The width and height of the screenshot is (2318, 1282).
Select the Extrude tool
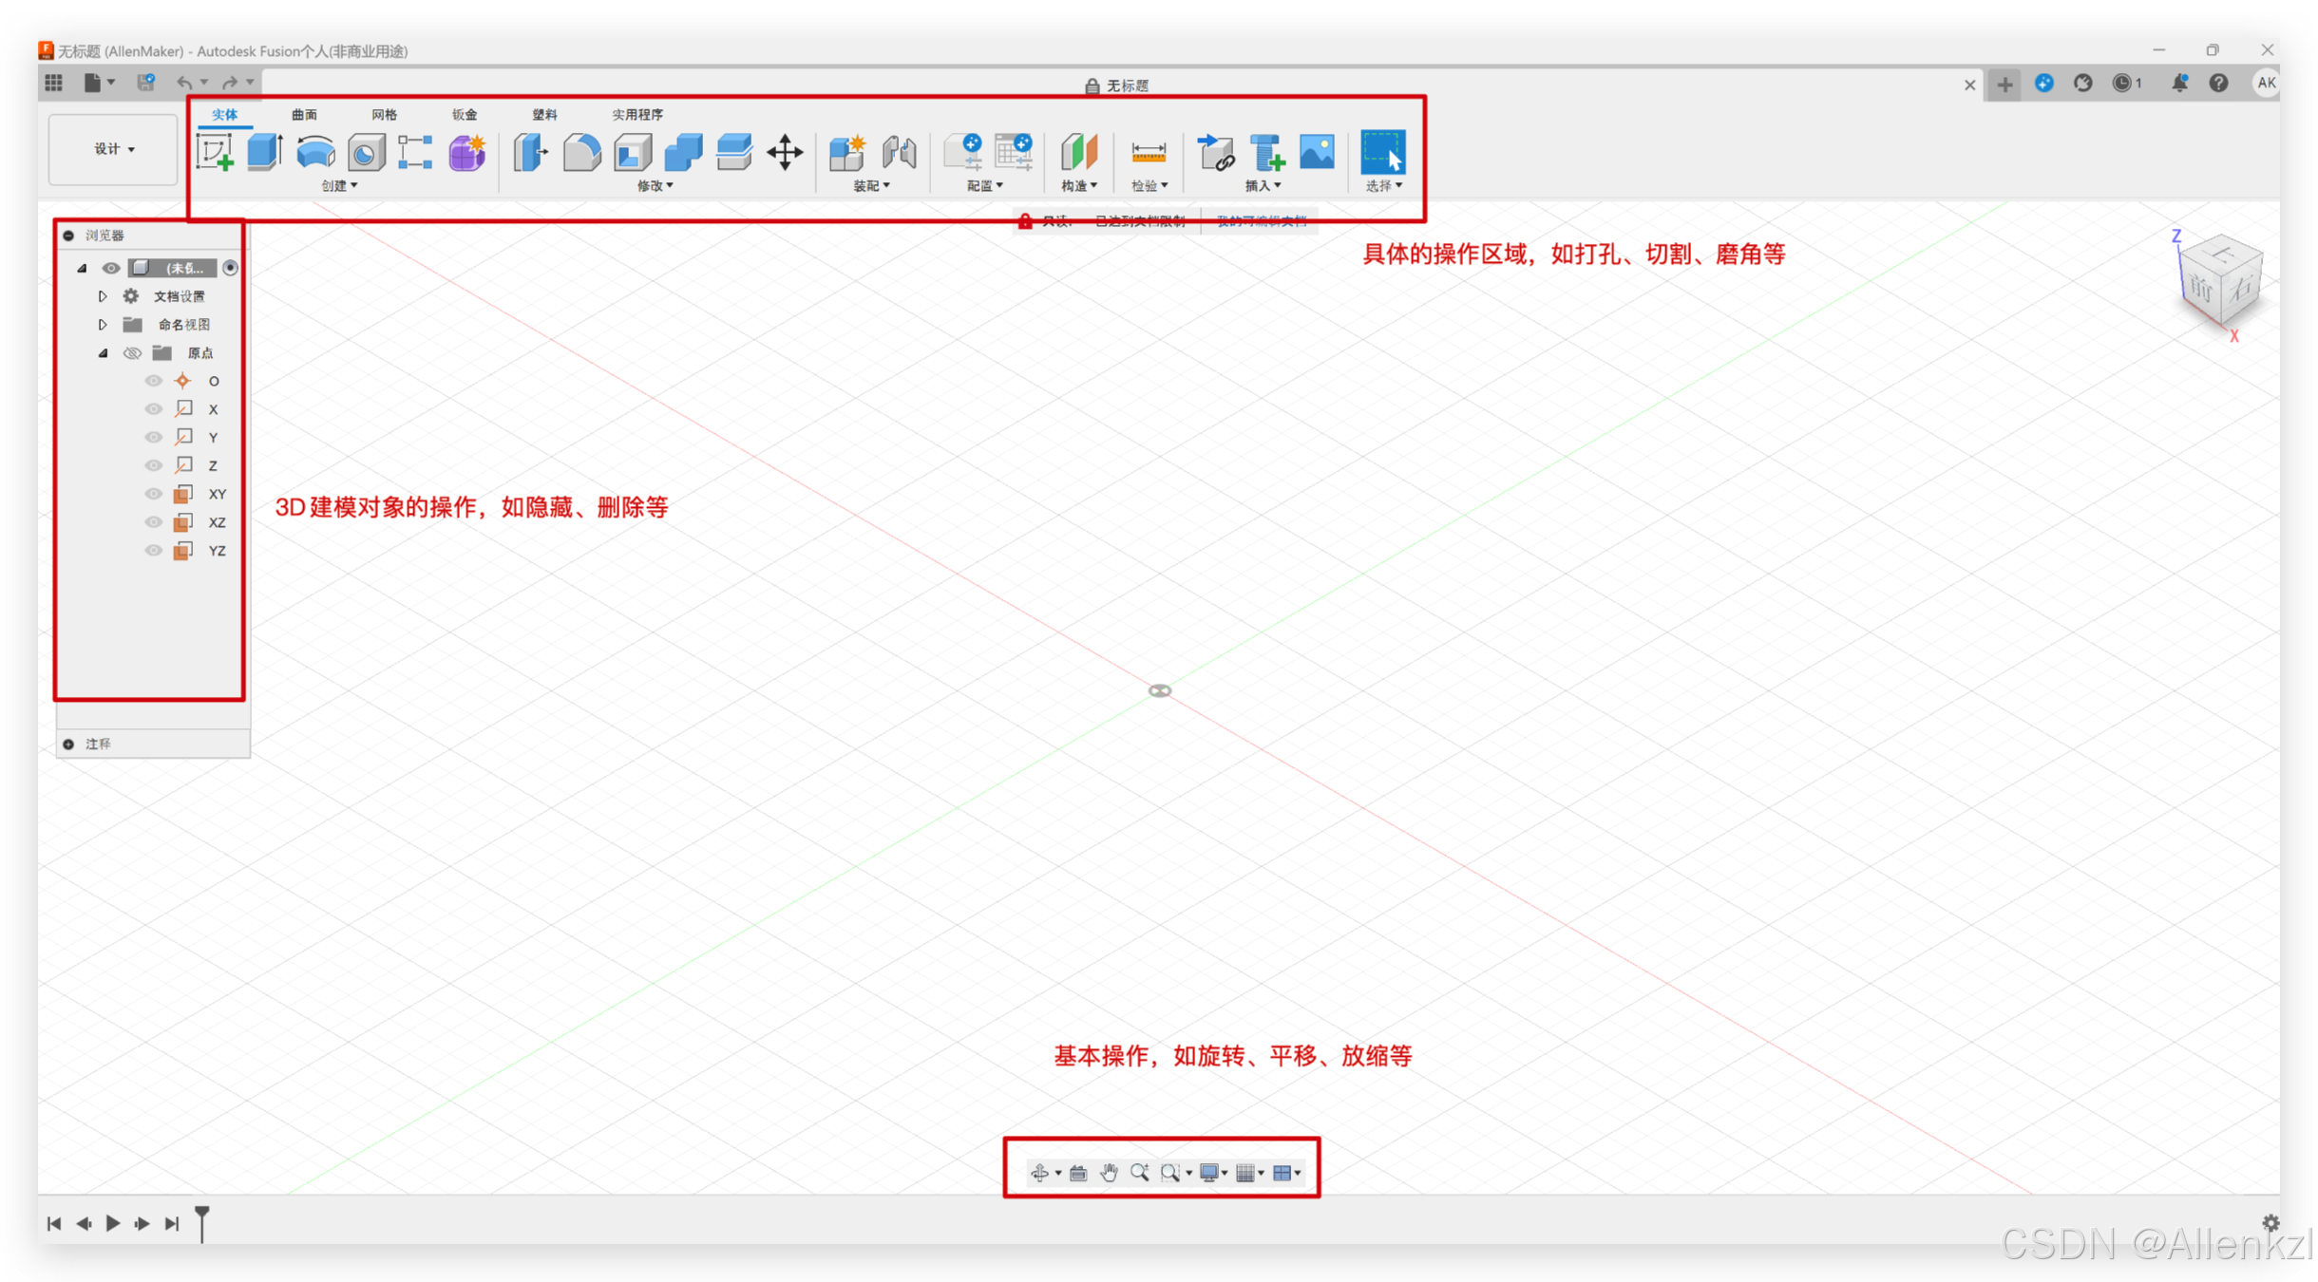click(x=265, y=152)
